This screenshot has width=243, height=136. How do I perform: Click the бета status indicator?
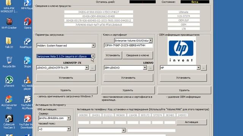click(195, 2)
